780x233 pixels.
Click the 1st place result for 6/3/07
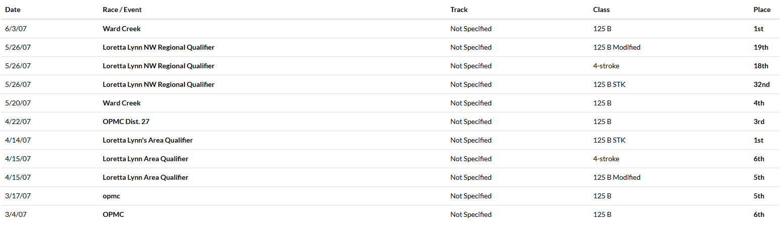click(758, 29)
